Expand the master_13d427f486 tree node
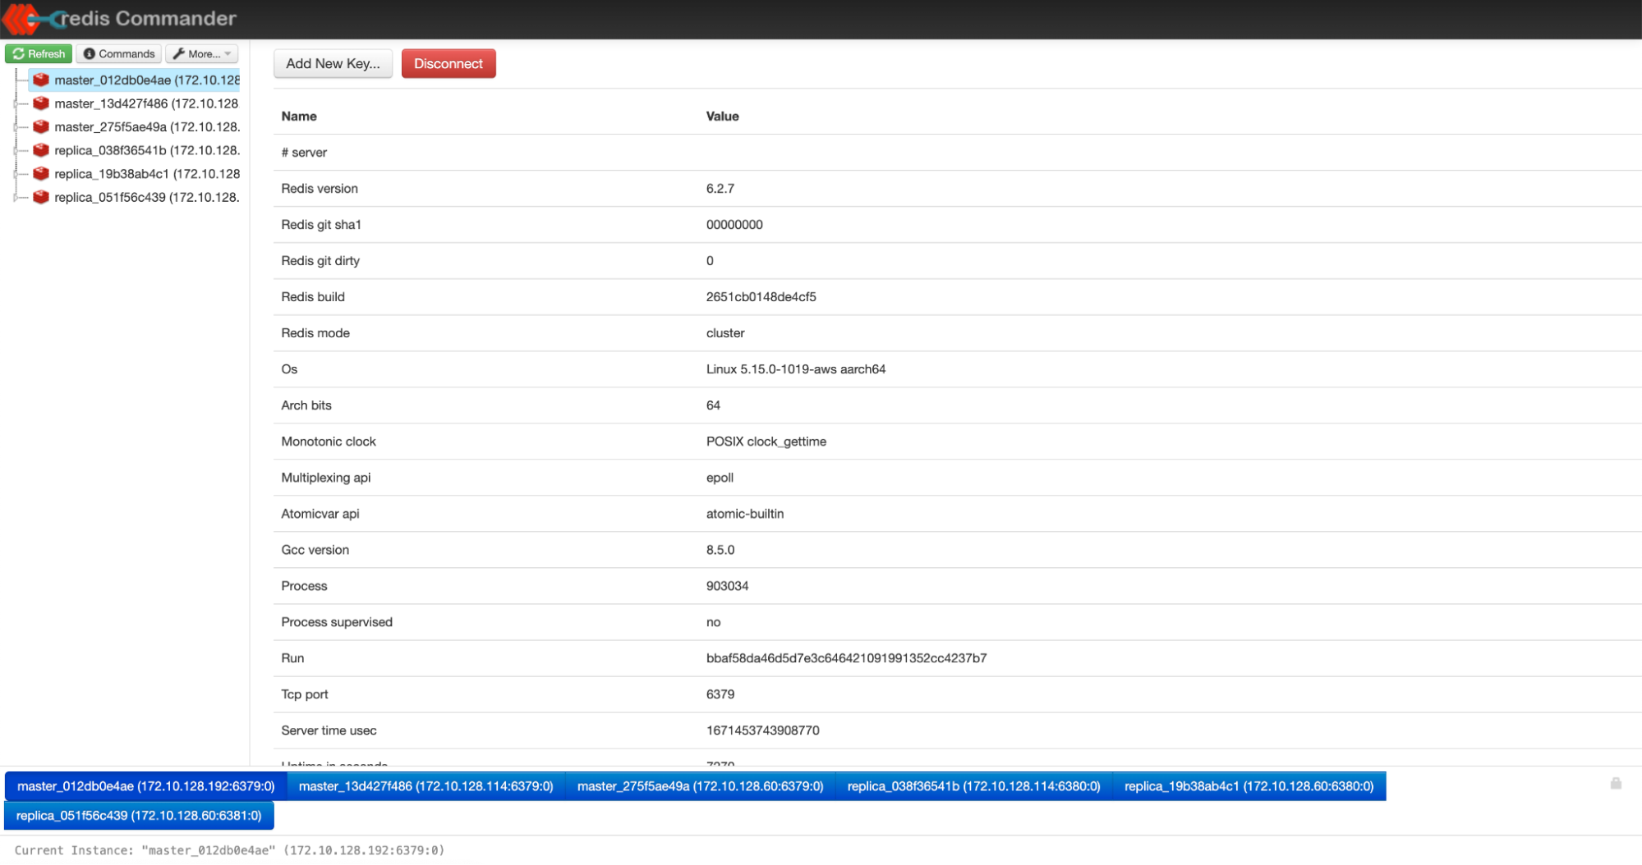 coord(16,103)
